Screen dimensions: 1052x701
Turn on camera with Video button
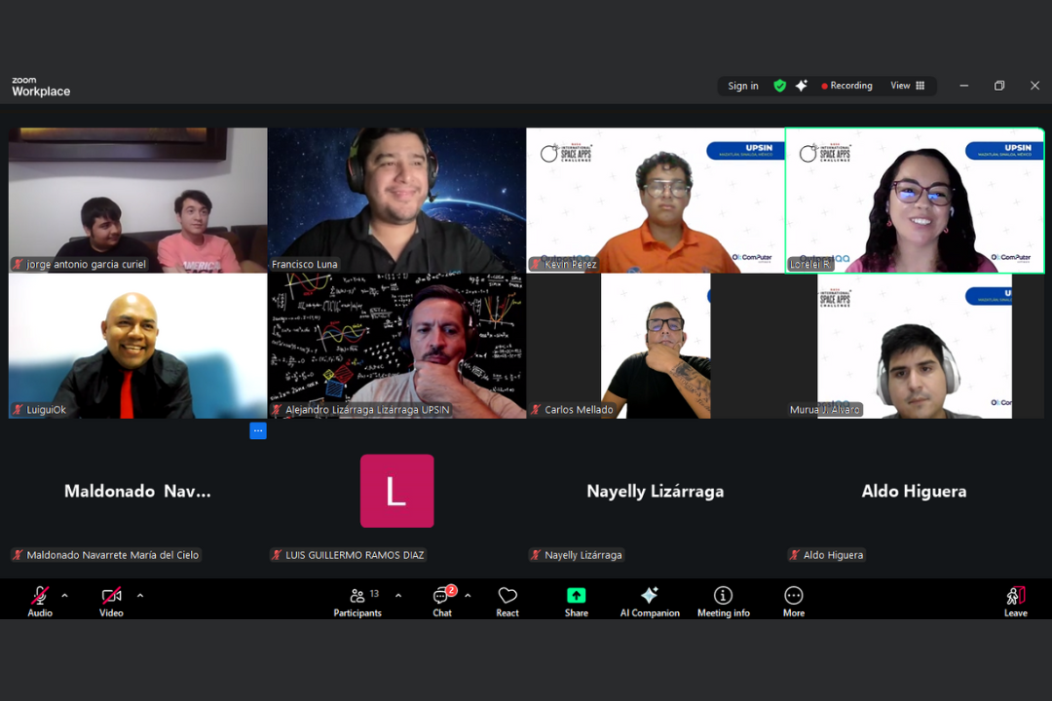111,601
